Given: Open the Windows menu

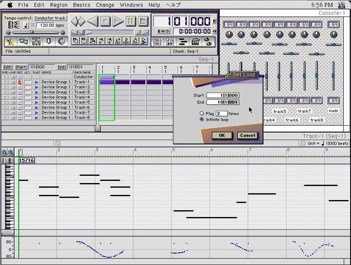Looking at the screenshot, I should click(131, 5).
